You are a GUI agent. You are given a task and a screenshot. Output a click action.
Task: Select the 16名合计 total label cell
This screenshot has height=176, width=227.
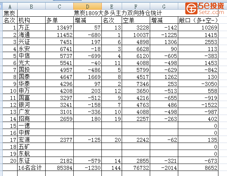click(x=32, y=167)
